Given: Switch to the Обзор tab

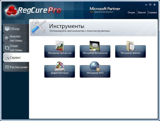Looking at the screenshot, I should tap(15, 29).
